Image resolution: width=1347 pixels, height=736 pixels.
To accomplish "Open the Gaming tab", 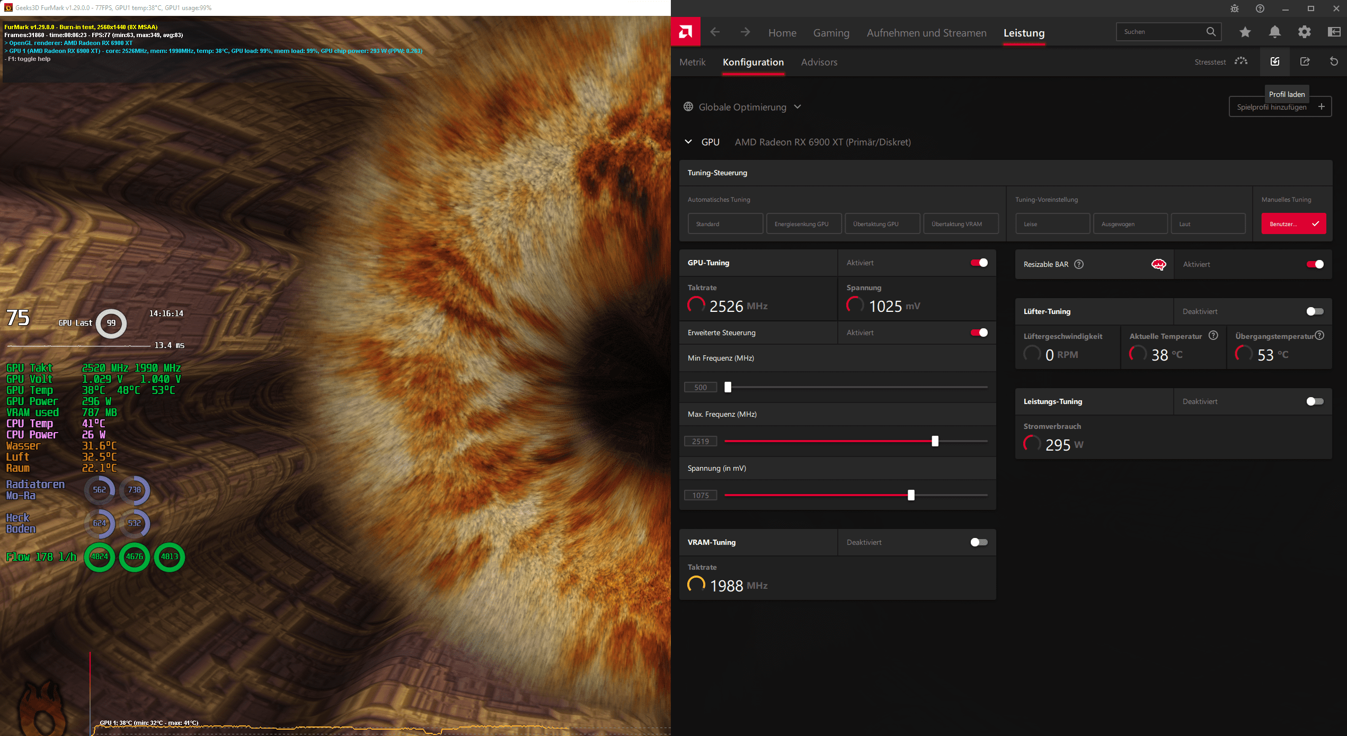I will coord(831,33).
